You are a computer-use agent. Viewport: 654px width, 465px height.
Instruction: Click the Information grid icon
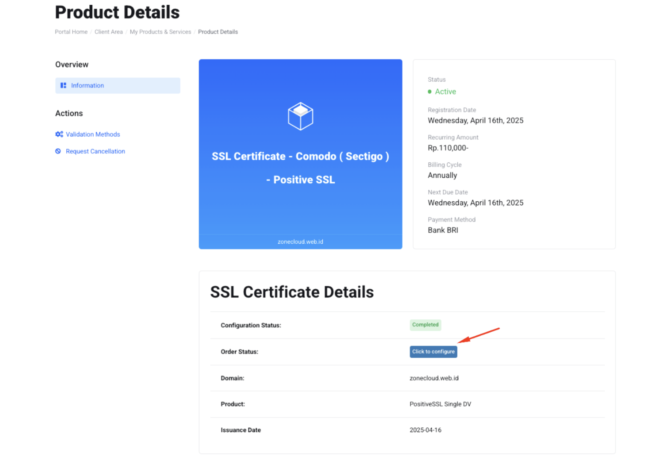point(63,85)
